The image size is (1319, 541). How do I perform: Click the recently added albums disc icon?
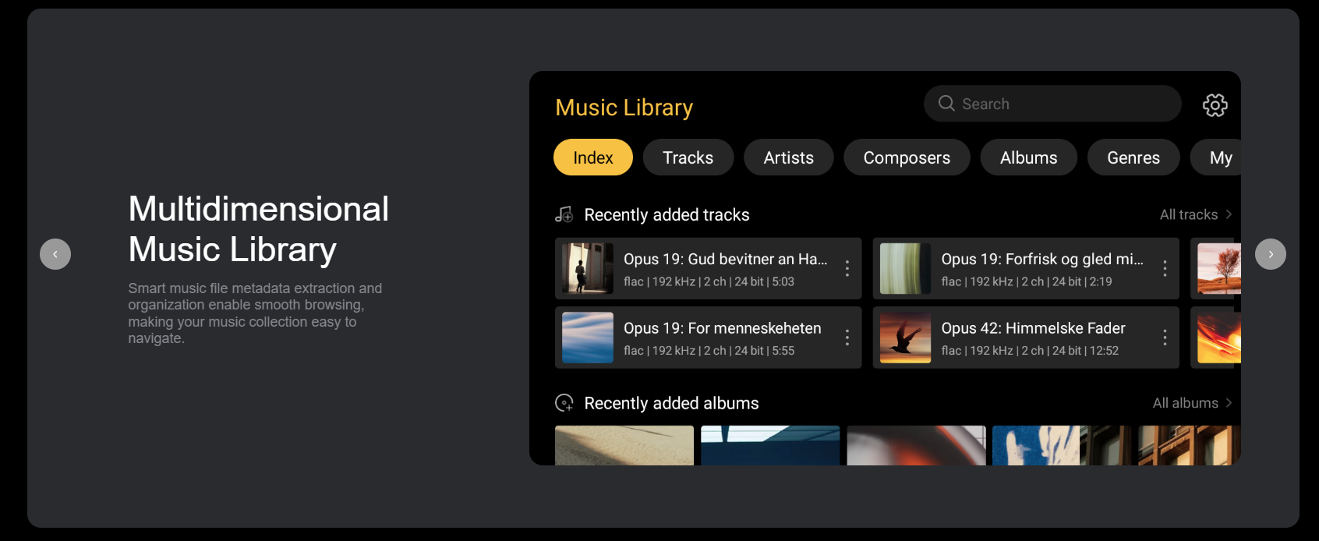tap(564, 403)
